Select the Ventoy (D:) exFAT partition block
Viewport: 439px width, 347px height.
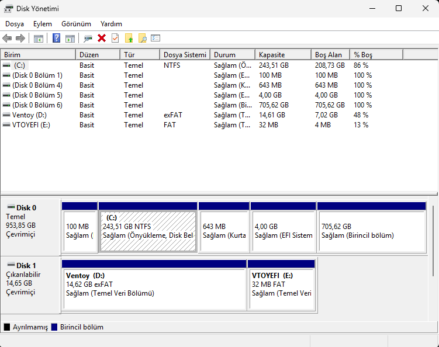pos(154,285)
